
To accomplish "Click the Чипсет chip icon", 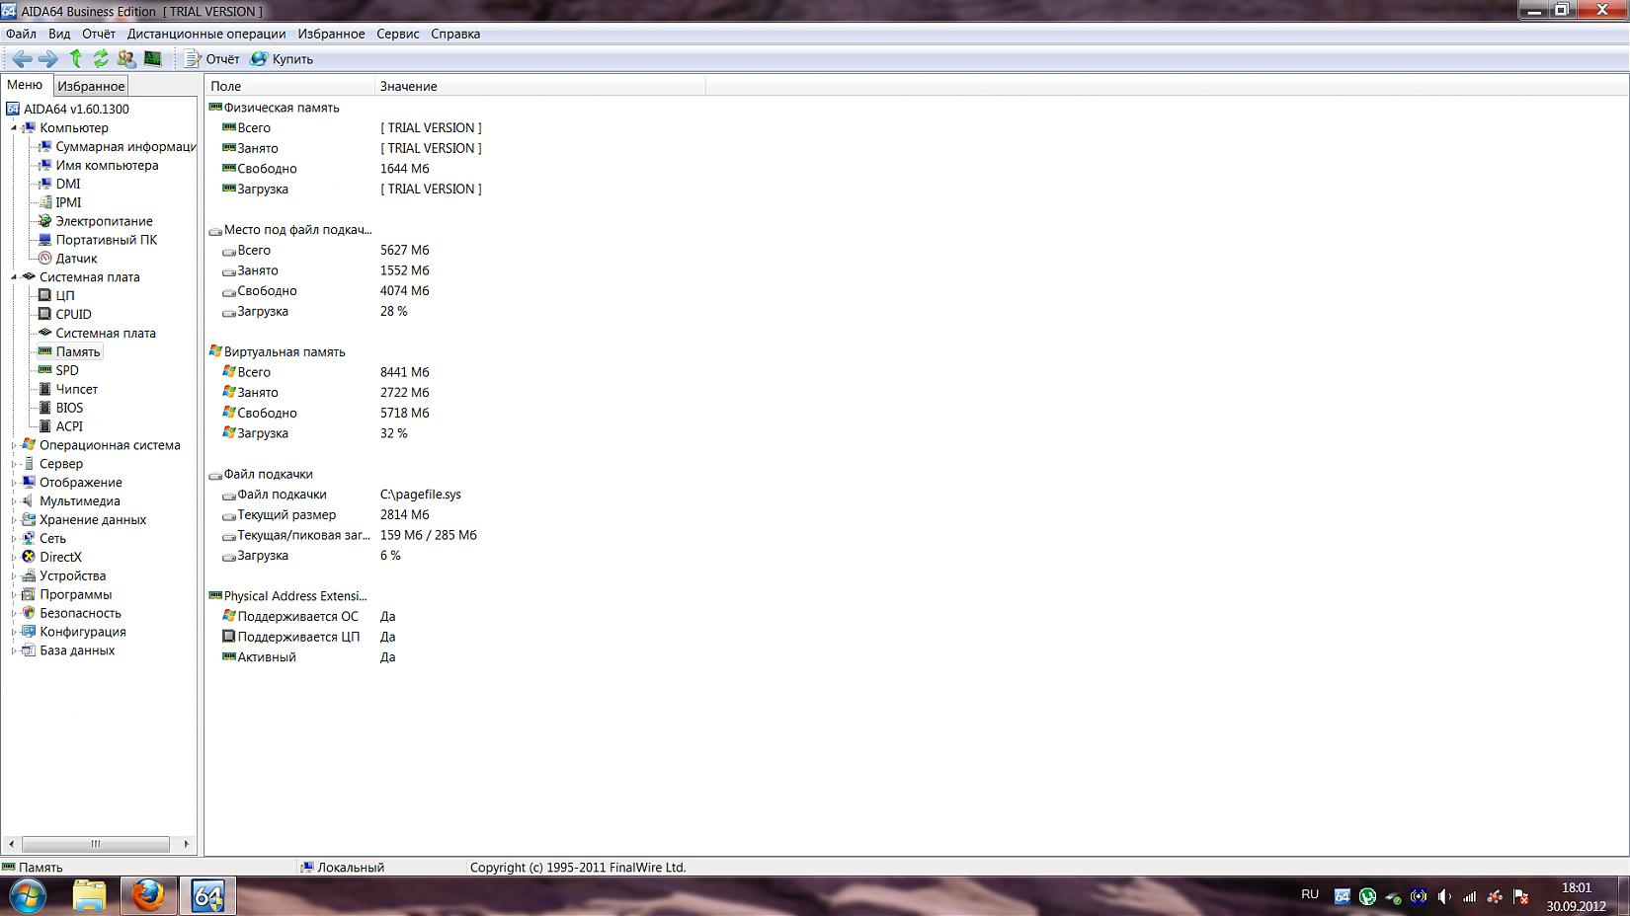I will click(x=44, y=389).
